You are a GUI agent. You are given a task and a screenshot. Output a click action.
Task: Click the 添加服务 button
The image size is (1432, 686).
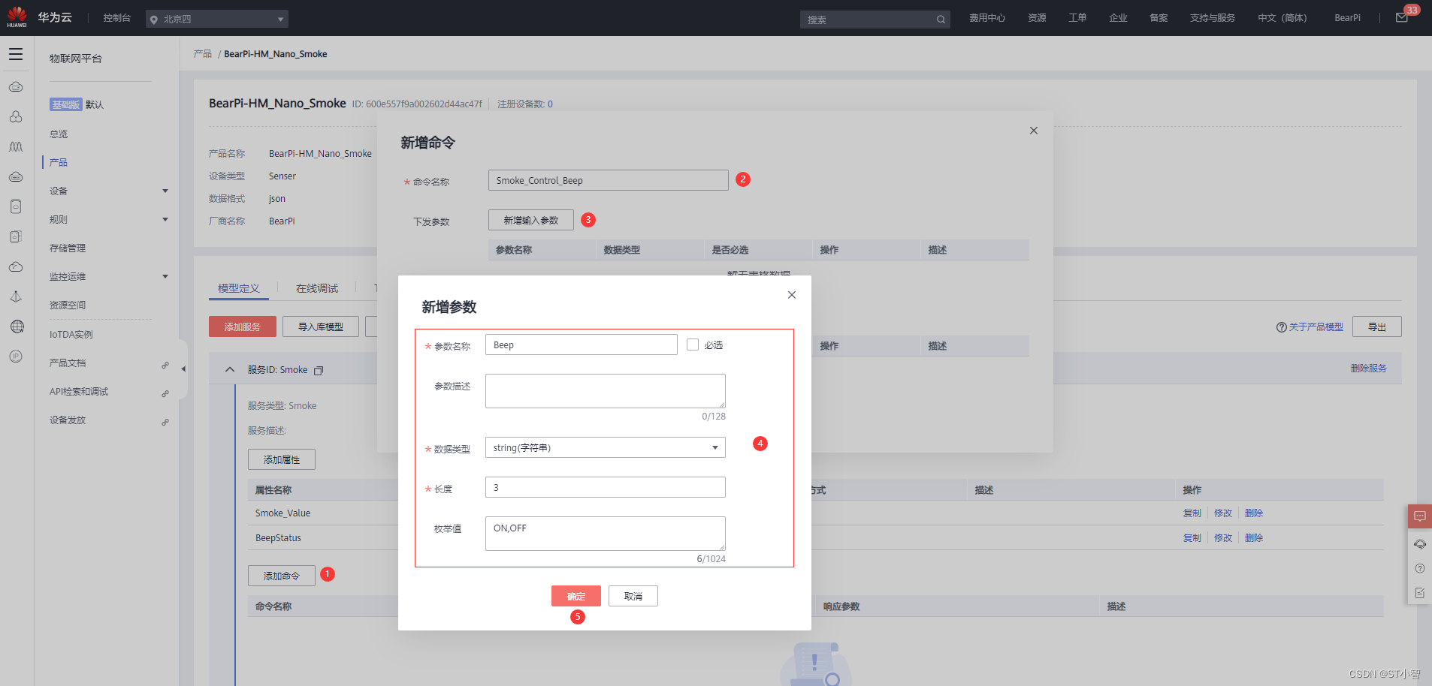(243, 326)
